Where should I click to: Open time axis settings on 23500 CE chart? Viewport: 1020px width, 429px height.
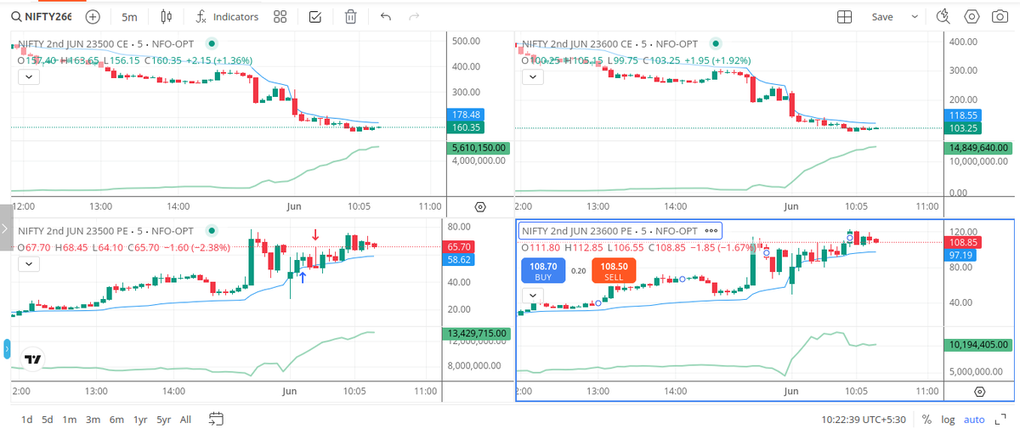(x=480, y=206)
